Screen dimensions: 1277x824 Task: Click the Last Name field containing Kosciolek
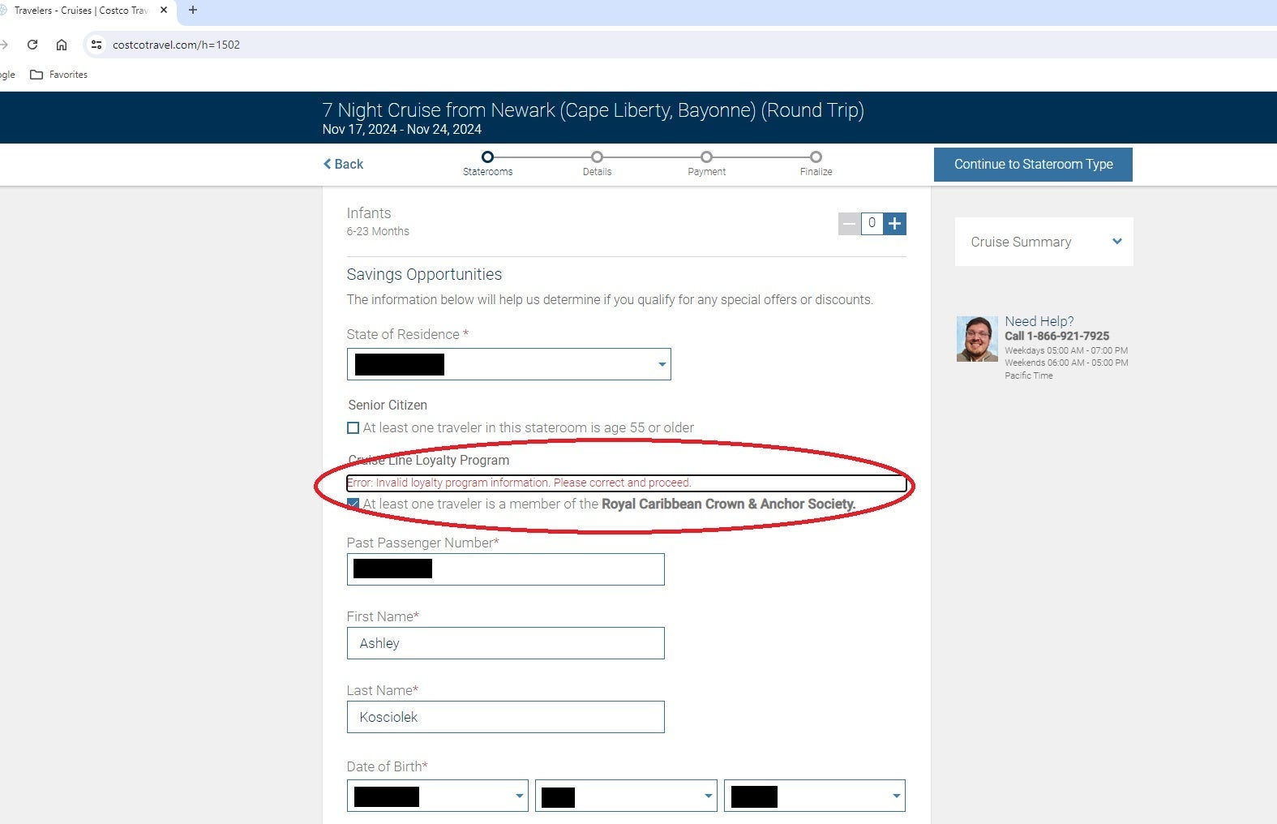506,717
